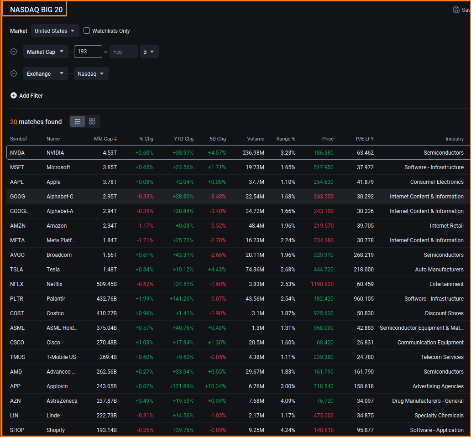Open the Market Cap filter type dropdown
471x437 pixels.
coord(45,52)
